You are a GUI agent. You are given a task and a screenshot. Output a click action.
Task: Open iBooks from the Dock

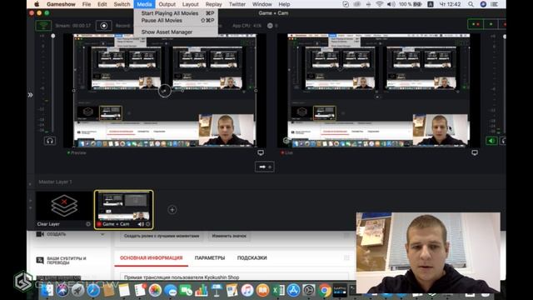(x=262, y=291)
